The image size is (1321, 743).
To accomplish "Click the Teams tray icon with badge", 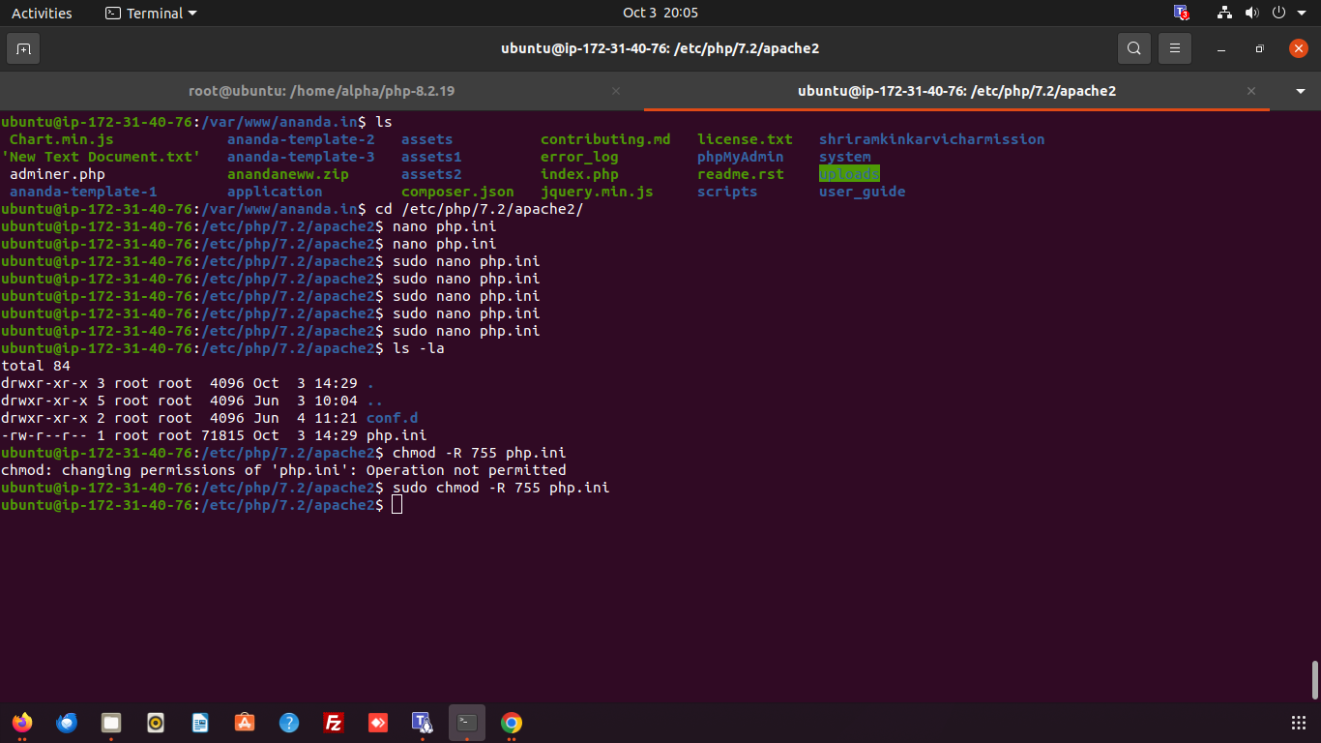I will click(x=1181, y=13).
